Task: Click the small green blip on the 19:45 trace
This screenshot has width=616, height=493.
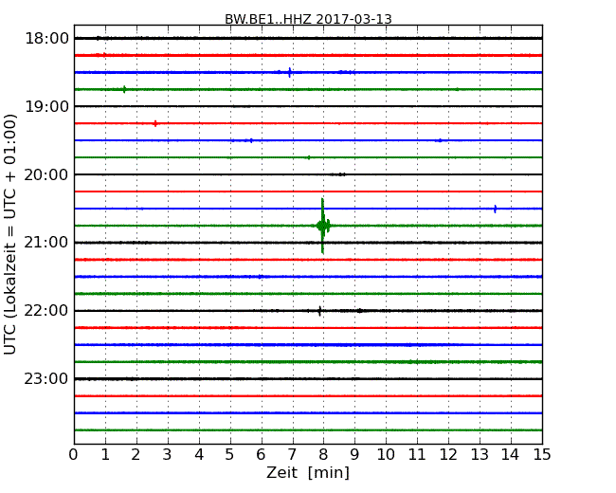Action: pos(309,157)
